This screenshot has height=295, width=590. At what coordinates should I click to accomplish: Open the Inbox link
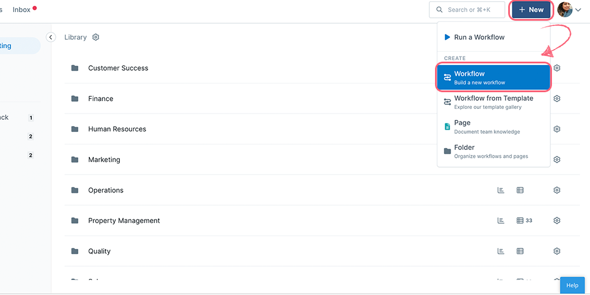click(22, 10)
